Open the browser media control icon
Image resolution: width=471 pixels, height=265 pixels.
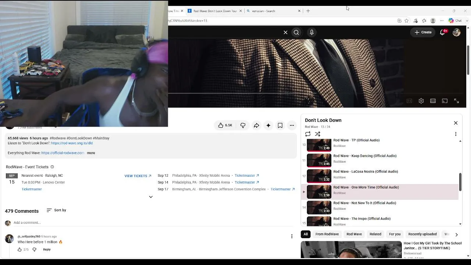[x=415, y=21]
